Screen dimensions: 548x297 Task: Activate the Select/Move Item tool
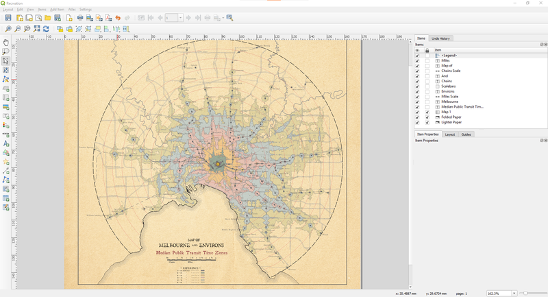[x=5, y=61]
